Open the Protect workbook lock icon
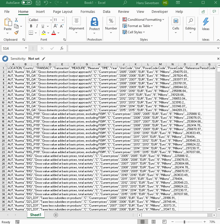Viewport: 220px width, 224px height. point(94,22)
